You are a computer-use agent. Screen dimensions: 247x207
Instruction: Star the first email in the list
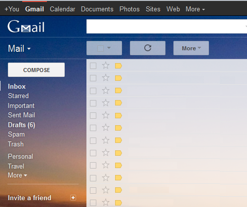[x=106, y=66]
